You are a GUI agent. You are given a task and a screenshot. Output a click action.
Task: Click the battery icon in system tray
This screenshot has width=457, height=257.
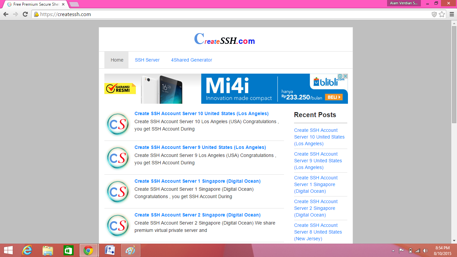click(410, 251)
